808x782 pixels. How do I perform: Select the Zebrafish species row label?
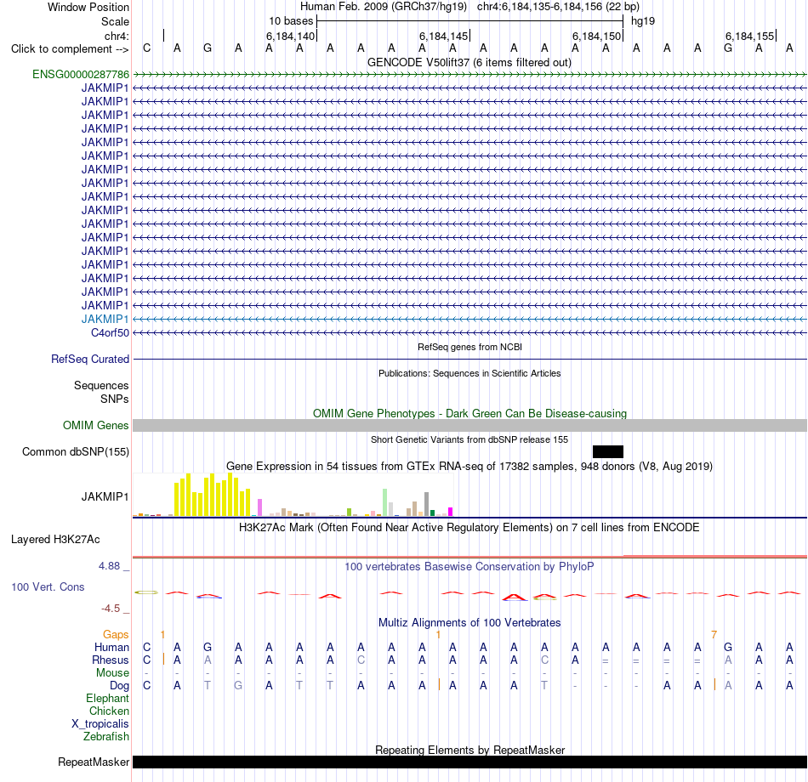coord(106,737)
